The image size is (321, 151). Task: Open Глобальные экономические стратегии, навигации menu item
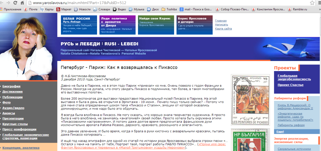point(26,136)
